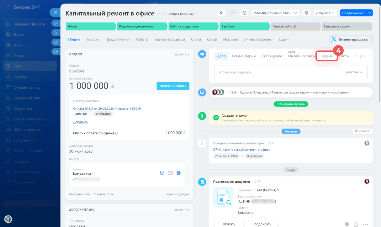
Task: Close the deal slider panel
Action: click(x=55, y=13)
